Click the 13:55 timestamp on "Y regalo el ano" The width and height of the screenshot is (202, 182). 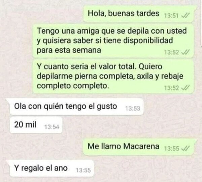coord(83,171)
